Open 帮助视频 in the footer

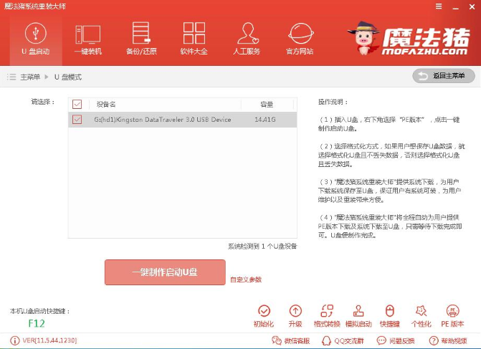click(x=448, y=340)
